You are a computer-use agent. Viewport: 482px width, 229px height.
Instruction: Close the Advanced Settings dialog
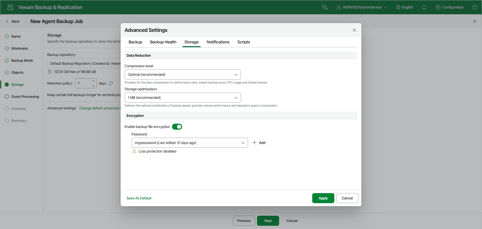point(354,30)
